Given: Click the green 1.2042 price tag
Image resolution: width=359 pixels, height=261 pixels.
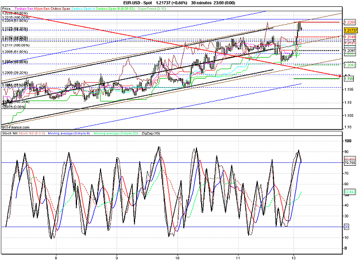Looking at the screenshot, I should coord(350,65).
